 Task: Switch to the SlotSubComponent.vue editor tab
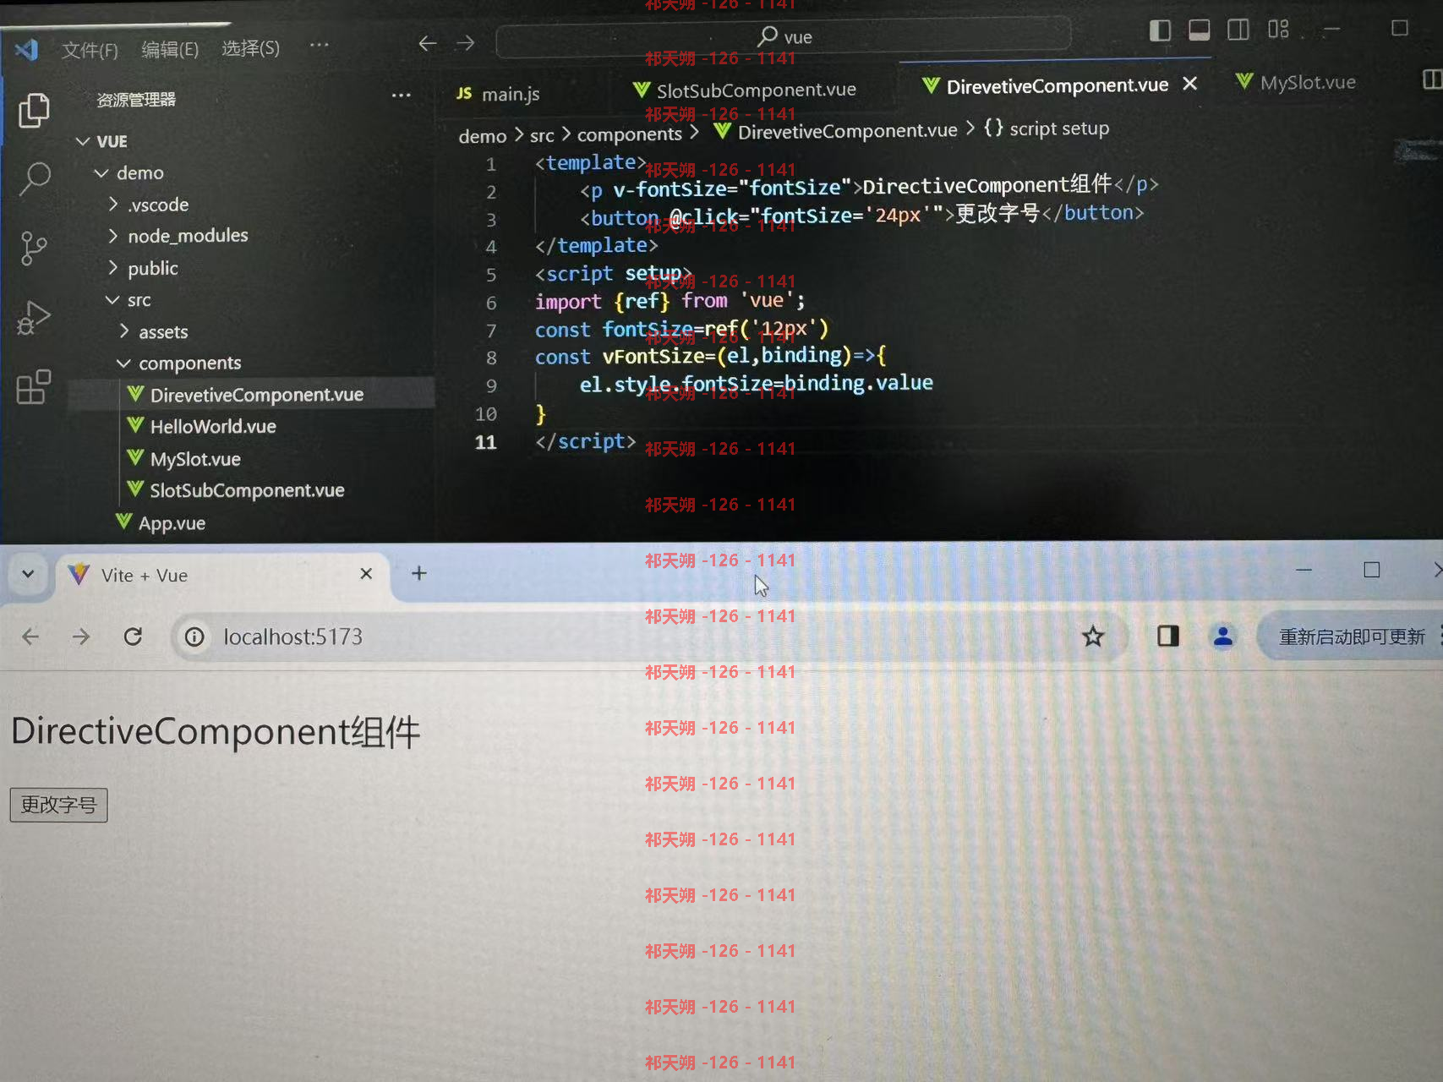click(746, 90)
